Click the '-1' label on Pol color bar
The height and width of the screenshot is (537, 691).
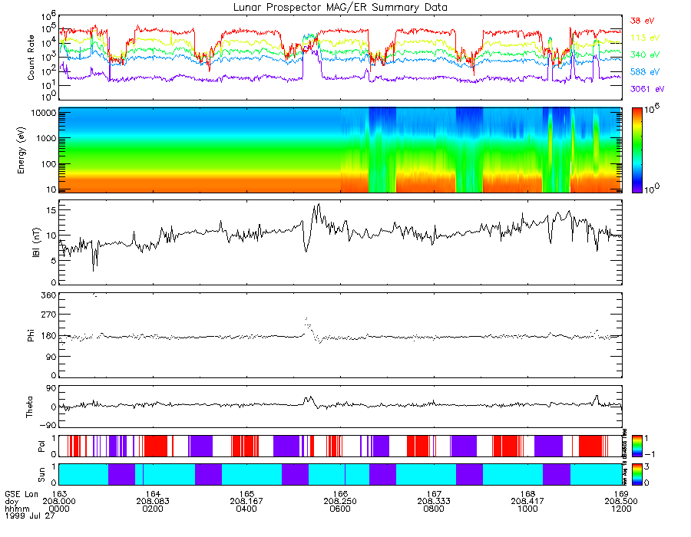650,454
